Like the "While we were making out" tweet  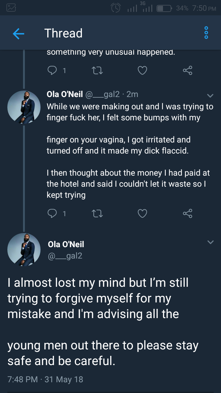pyautogui.click(x=142, y=213)
